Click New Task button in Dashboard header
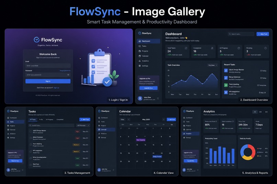This screenshot has height=184, width=277. [263, 34]
